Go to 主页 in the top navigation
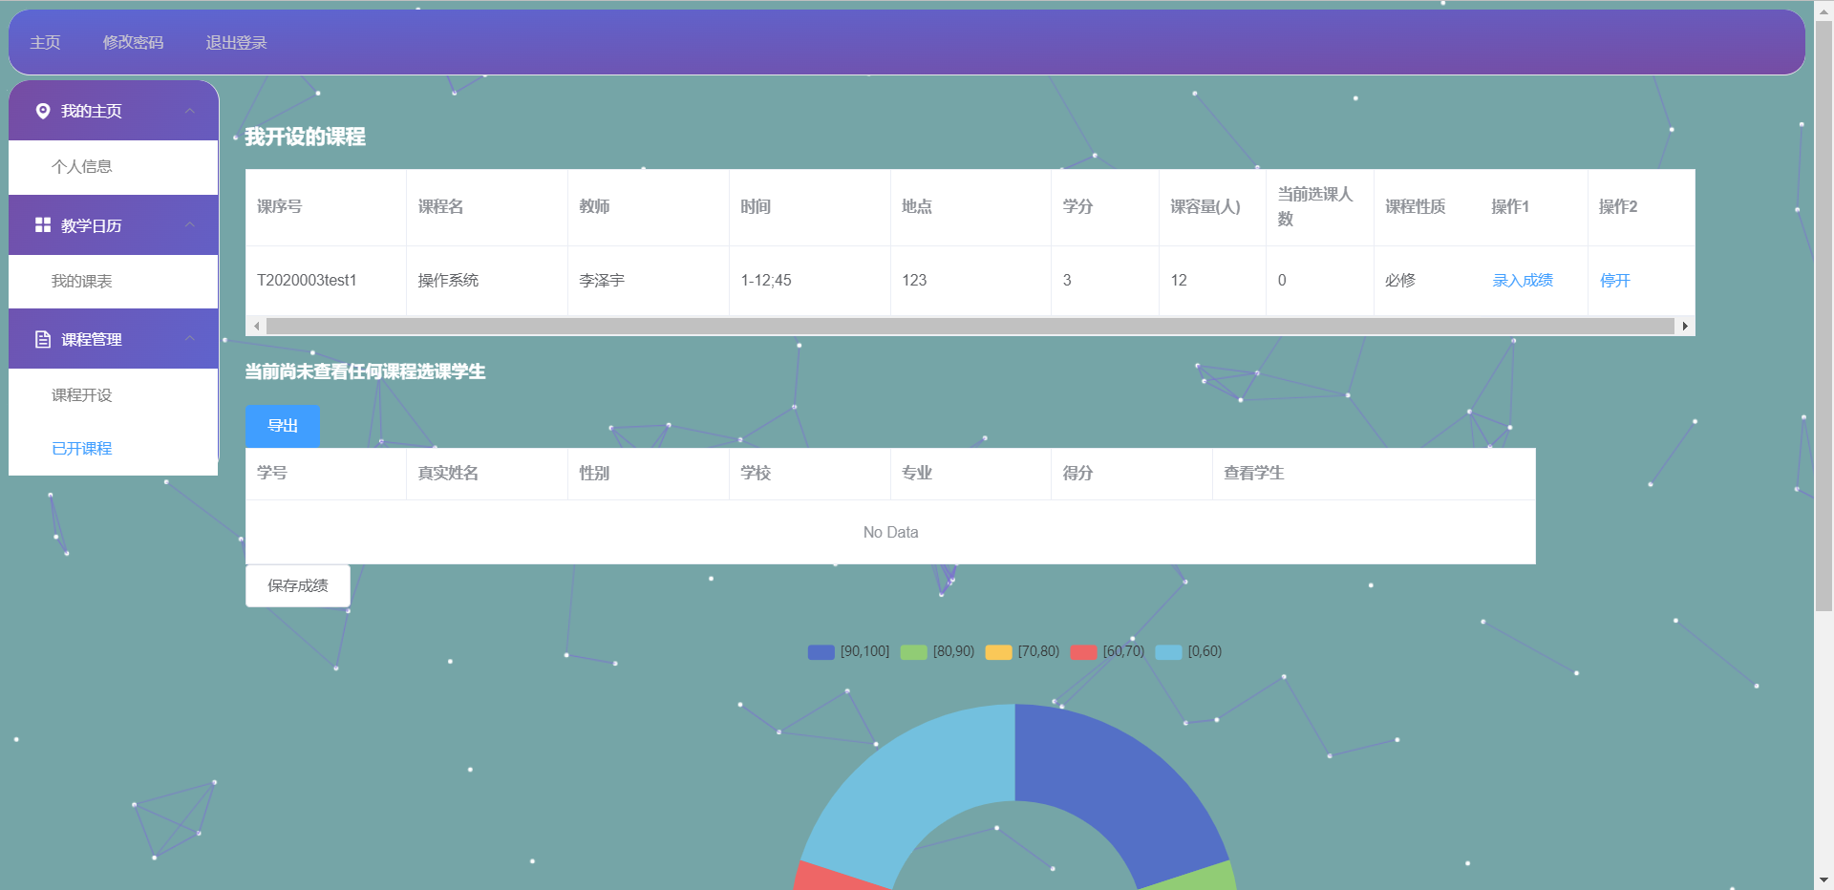Screen dimensions: 1834x890 pyautogui.click(x=45, y=42)
